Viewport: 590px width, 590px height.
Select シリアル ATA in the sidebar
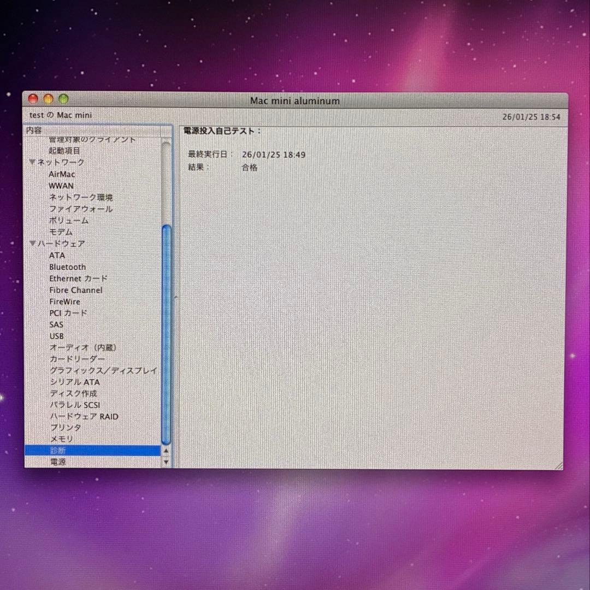(x=74, y=382)
